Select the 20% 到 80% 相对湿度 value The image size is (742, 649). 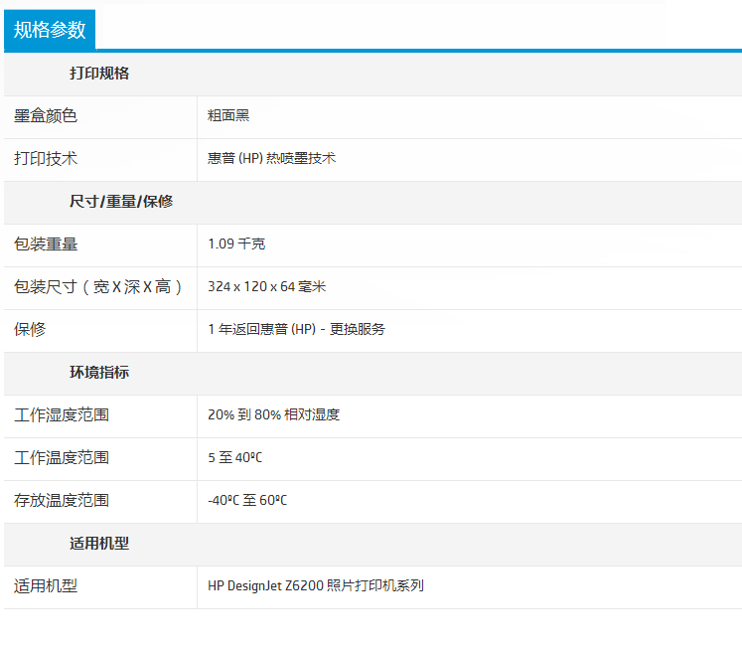(274, 414)
